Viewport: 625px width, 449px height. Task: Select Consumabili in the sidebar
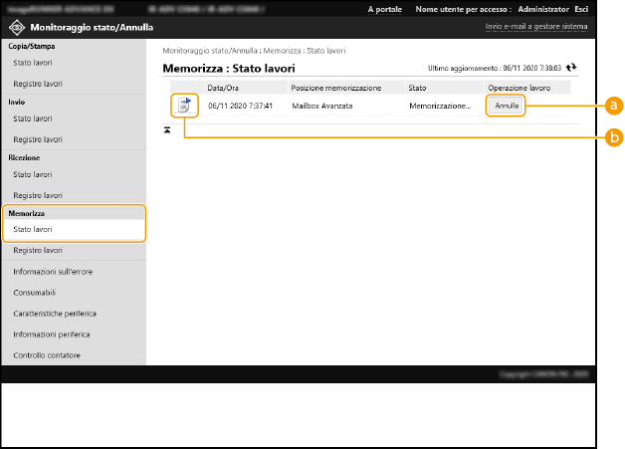(x=35, y=293)
